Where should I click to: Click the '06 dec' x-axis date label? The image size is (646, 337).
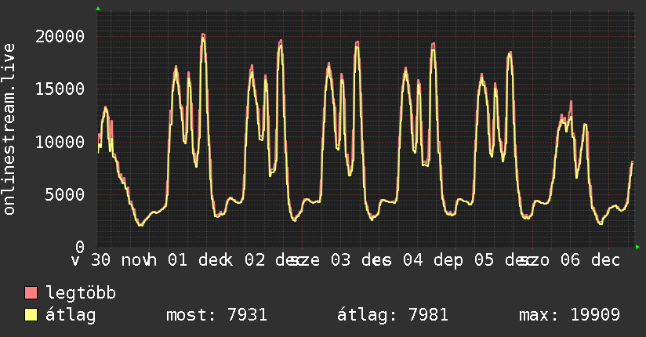[590, 260]
